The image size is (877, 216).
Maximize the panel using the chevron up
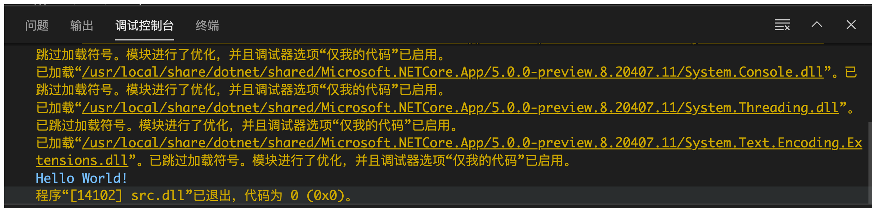817,25
